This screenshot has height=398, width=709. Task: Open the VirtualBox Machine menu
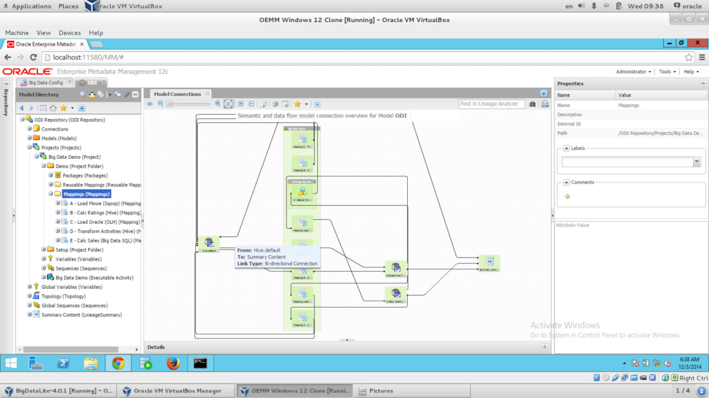[17, 33]
